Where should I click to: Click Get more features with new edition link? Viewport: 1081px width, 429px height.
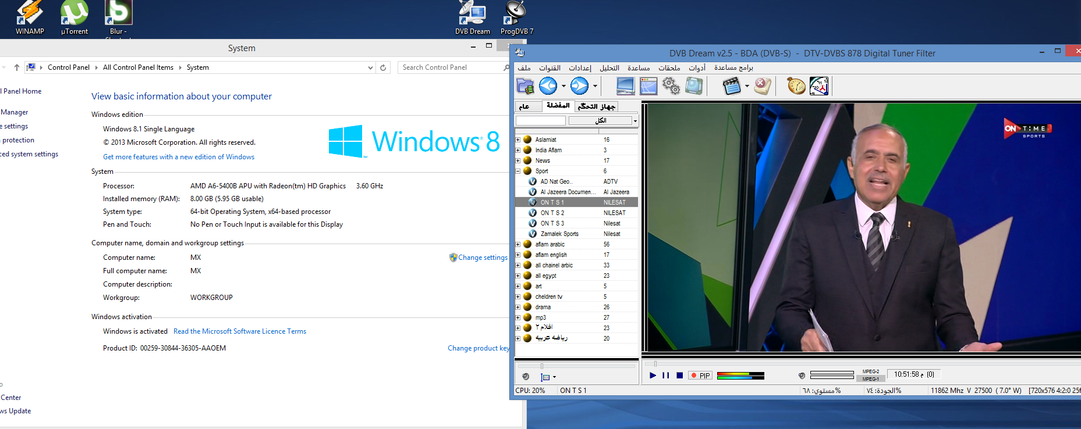179,157
